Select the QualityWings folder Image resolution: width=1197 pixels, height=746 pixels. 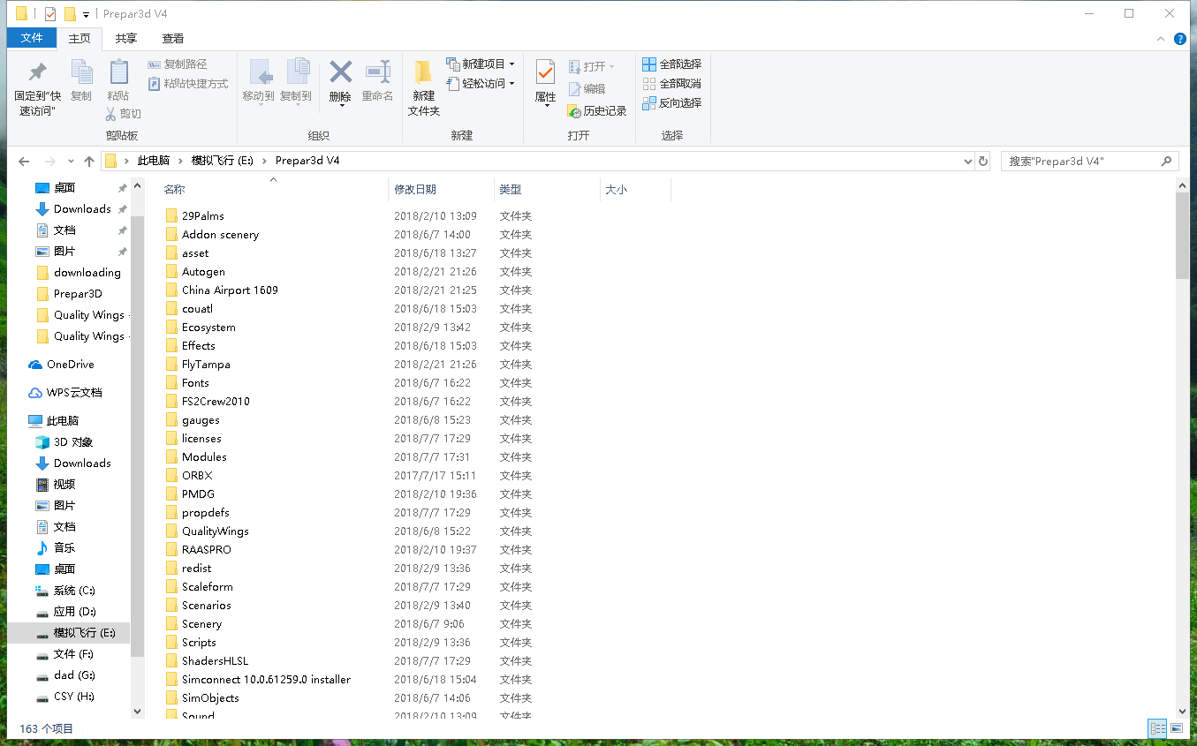coord(215,531)
